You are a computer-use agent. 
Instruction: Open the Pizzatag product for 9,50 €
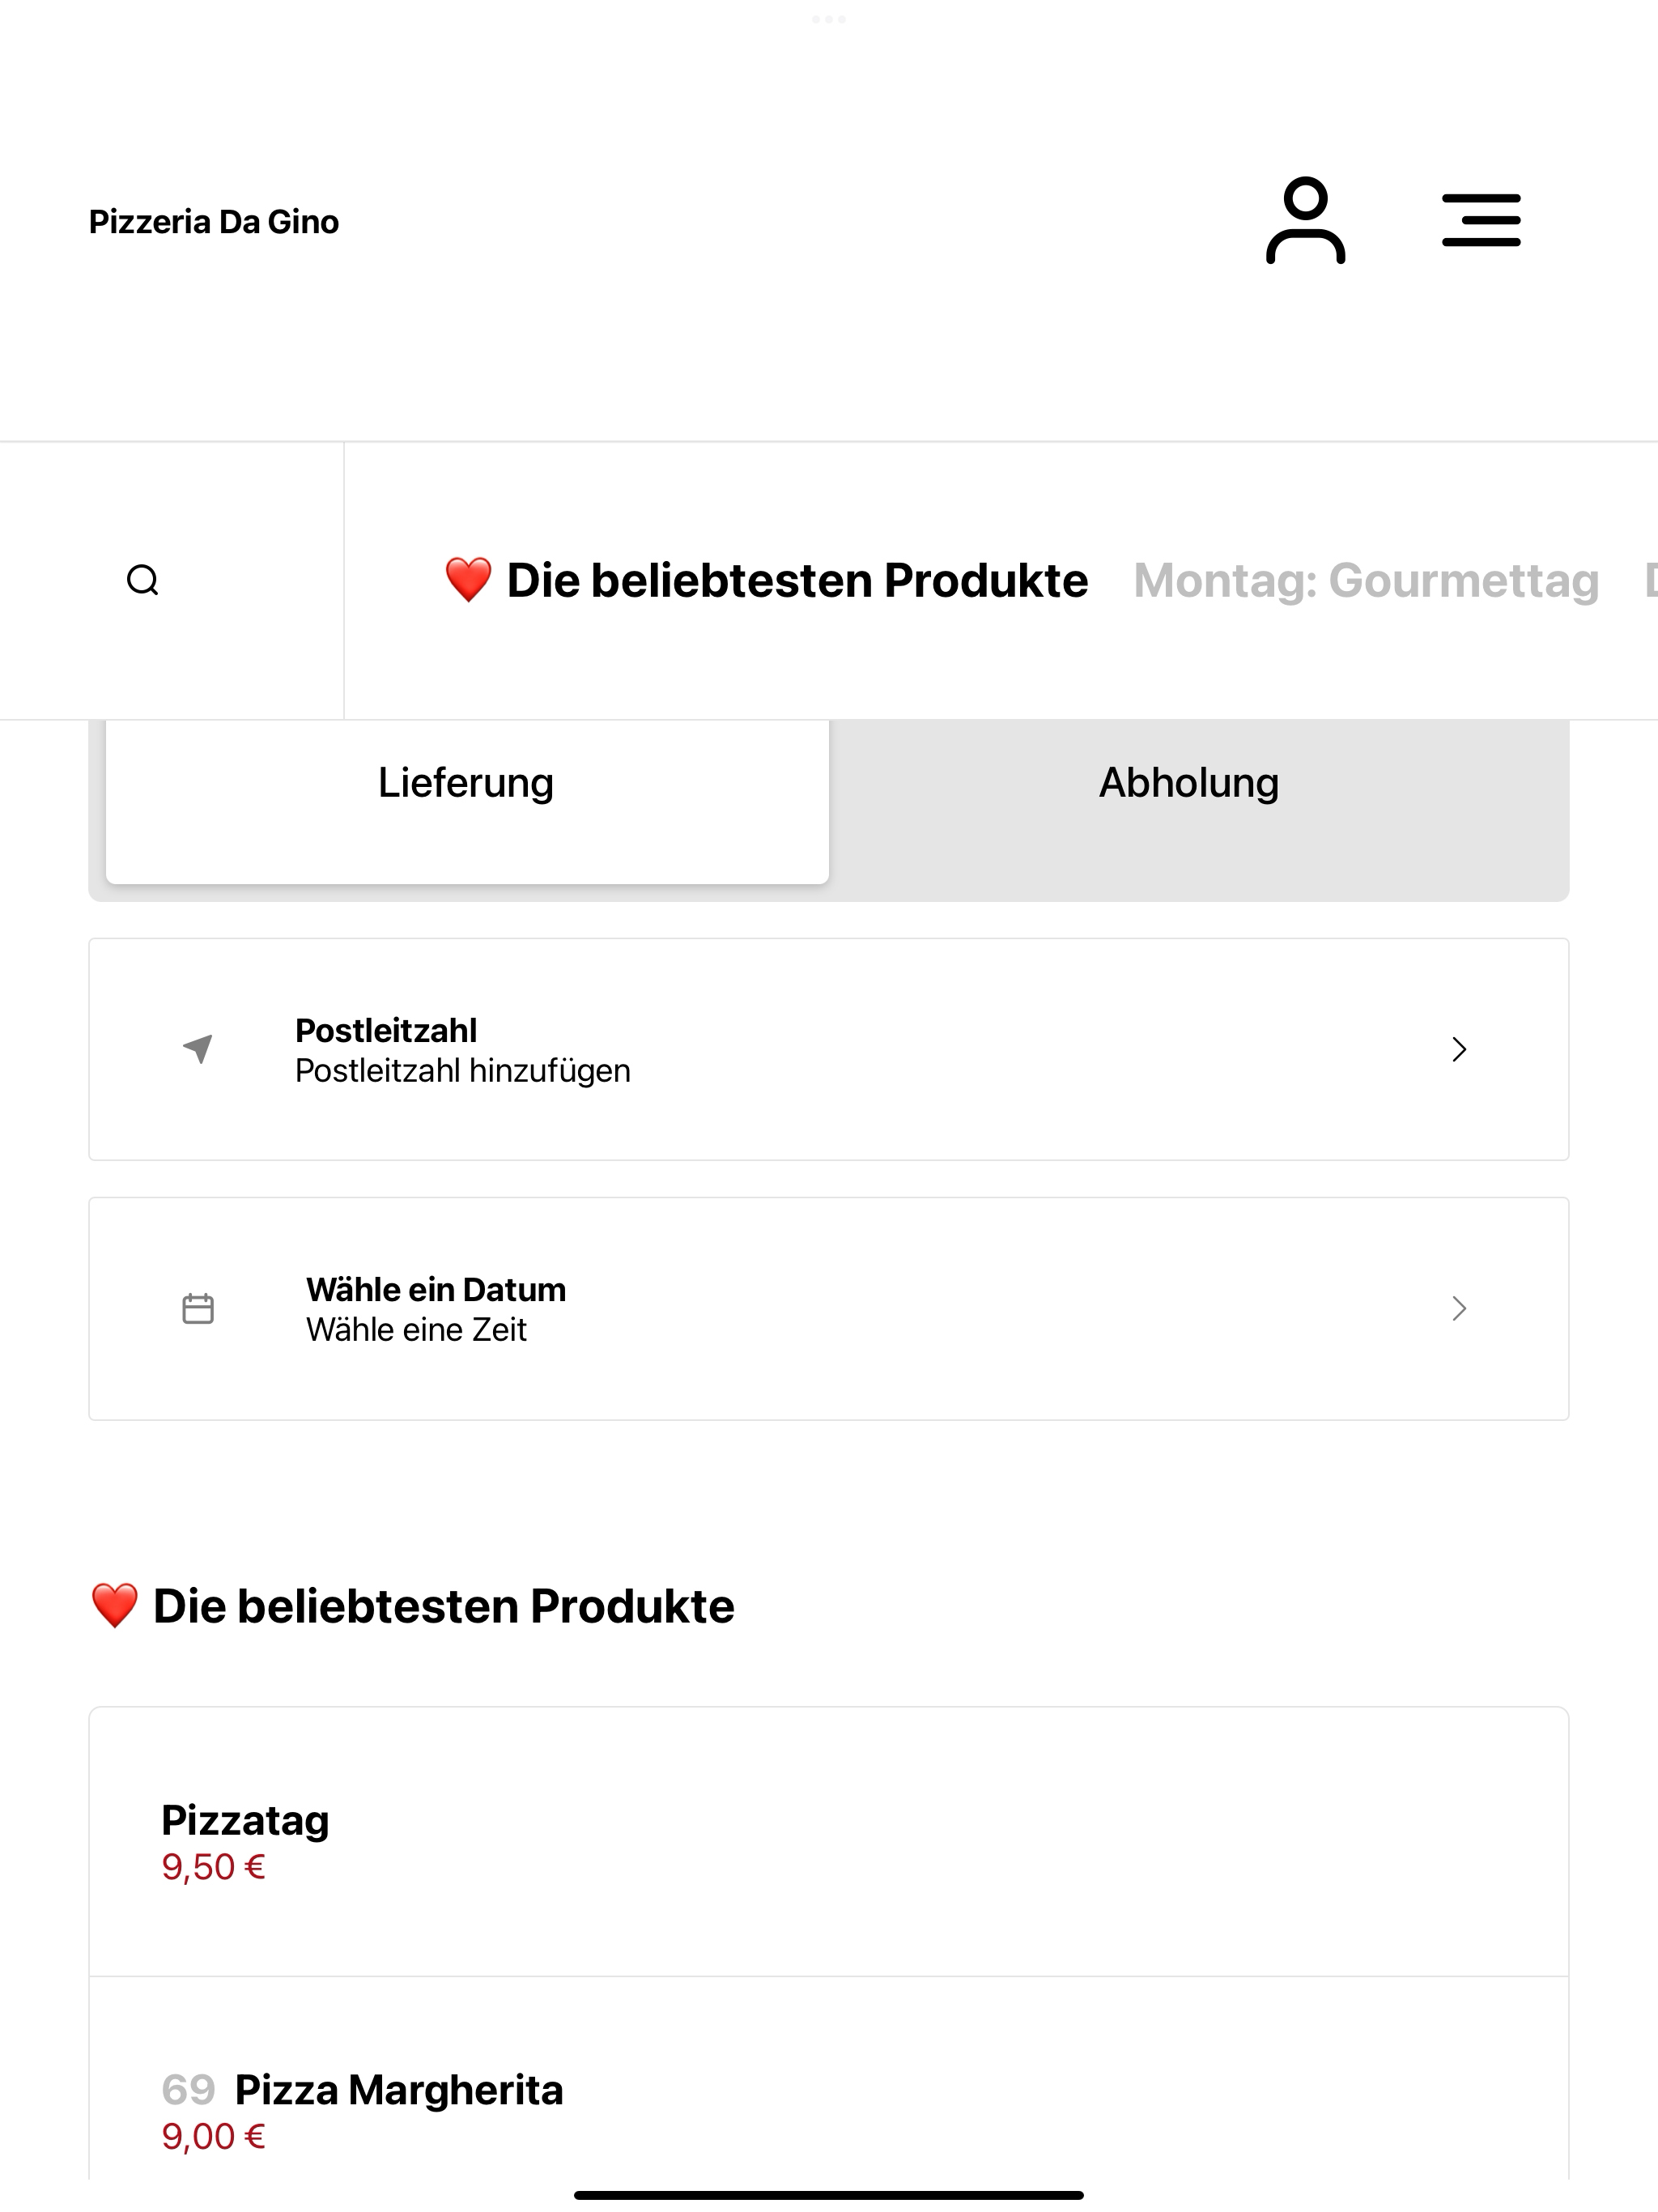tap(829, 1841)
